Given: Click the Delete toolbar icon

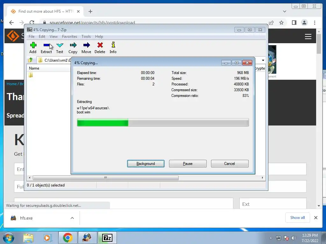Looking at the screenshot, I should click(x=100, y=48).
